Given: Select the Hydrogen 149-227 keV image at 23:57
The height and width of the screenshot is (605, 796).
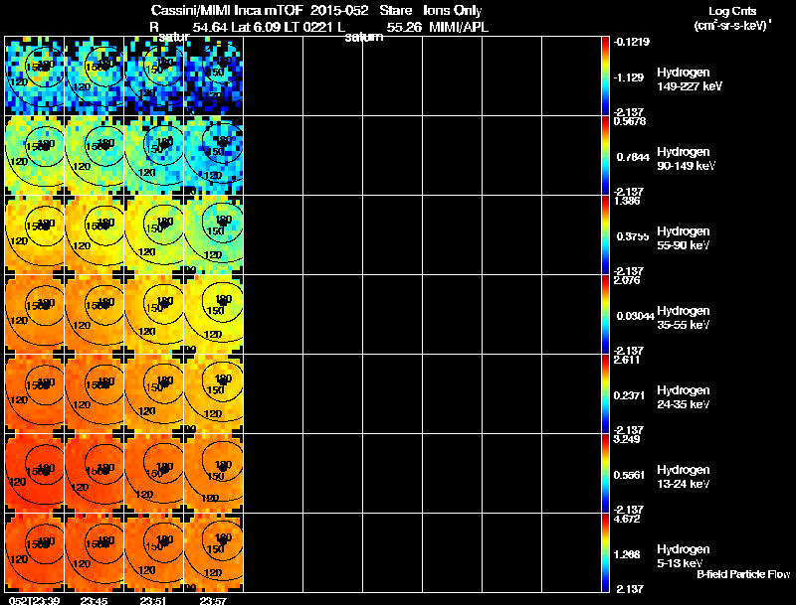Looking at the screenshot, I should (214, 76).
